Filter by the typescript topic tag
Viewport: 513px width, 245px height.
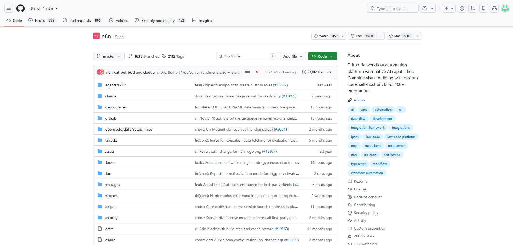358,164
